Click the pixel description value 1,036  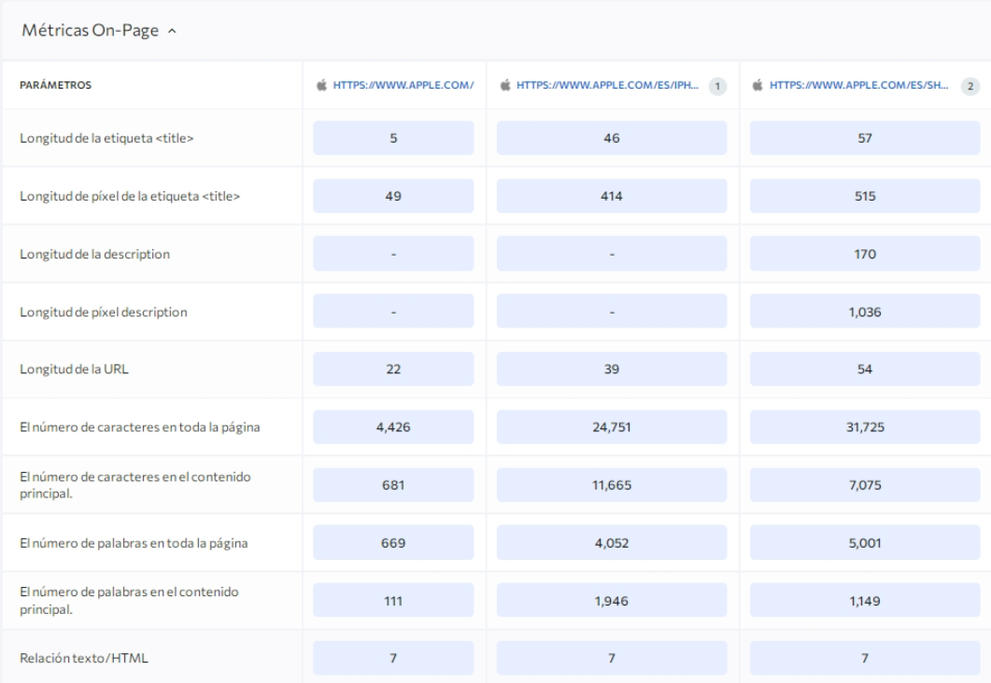(x=865, y=312)
